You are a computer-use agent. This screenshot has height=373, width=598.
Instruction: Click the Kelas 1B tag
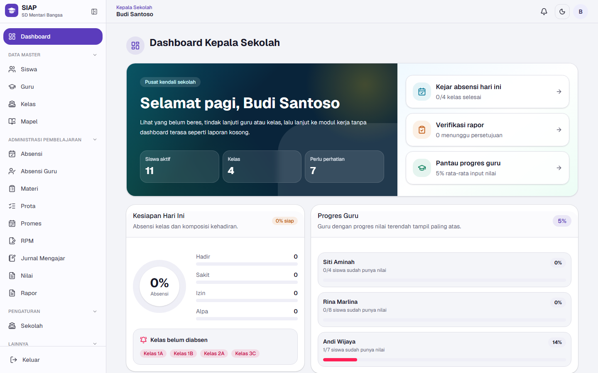[183, 354]
